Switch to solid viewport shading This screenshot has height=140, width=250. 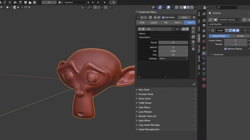tap(185, 7)
